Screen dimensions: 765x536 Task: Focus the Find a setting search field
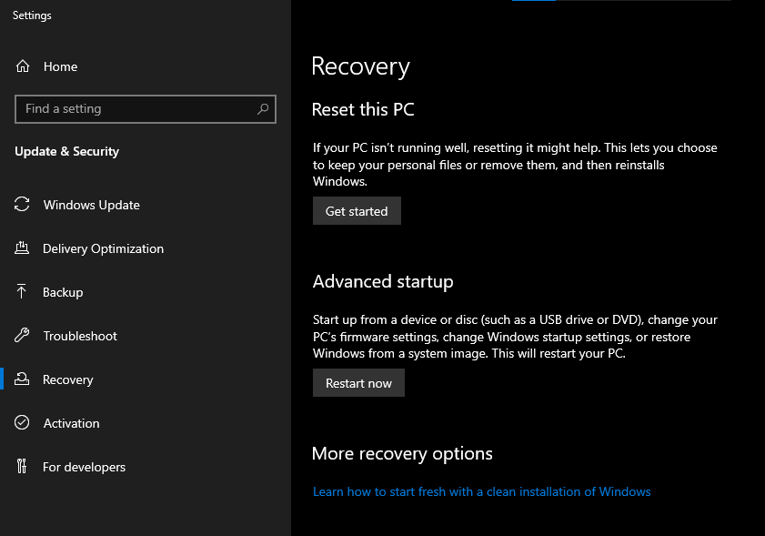click(x=136, y=109)
